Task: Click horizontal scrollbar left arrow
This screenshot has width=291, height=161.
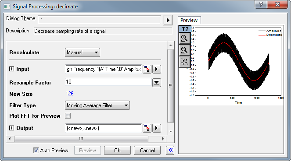Action: pyautogui.click(x=10, y=139)
